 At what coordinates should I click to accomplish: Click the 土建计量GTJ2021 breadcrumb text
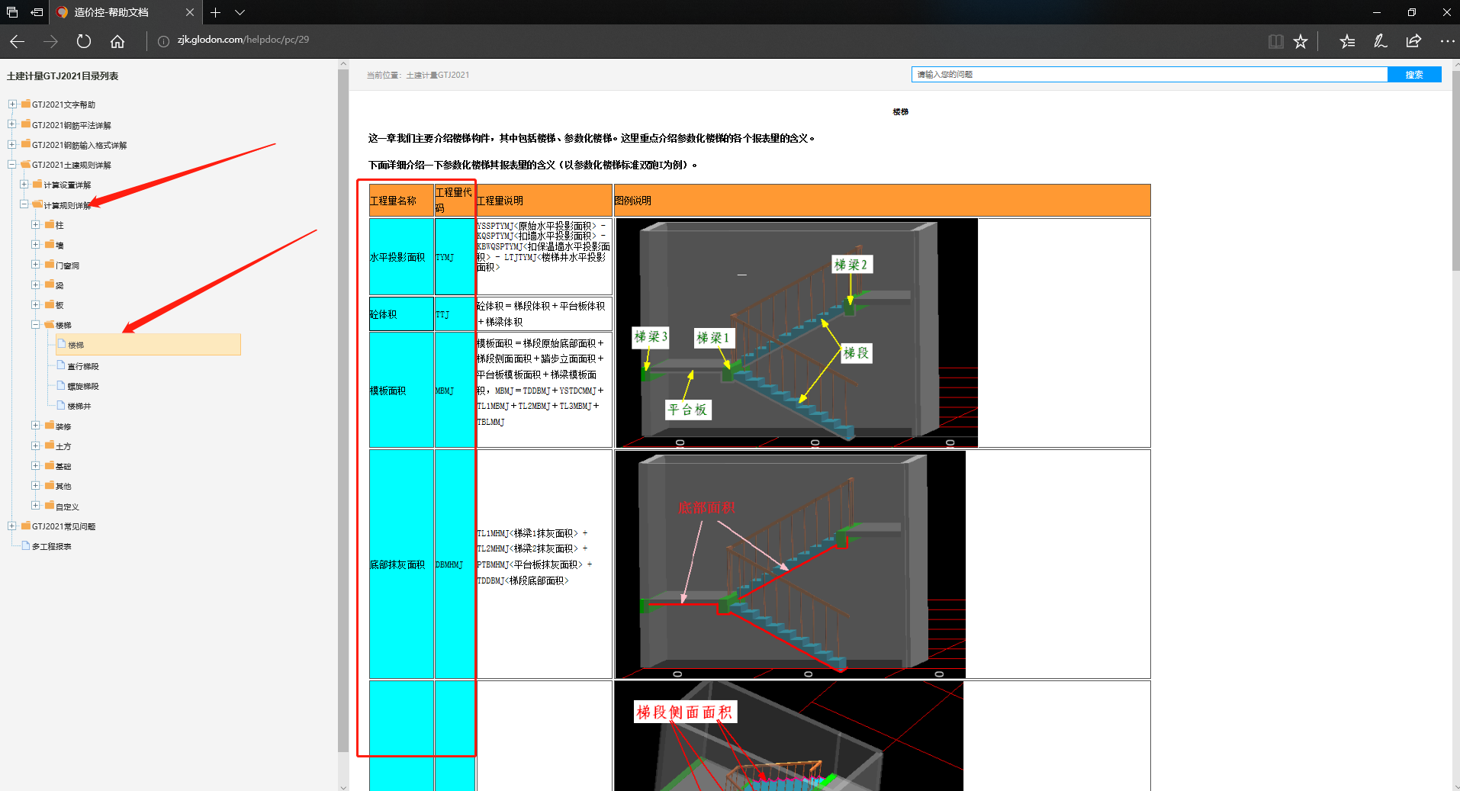point(438,75)
